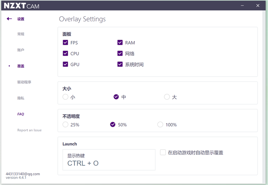Select the 大 size option
Image resolution: width=268 pixels, height=185 pixels.
click(167, 97)
